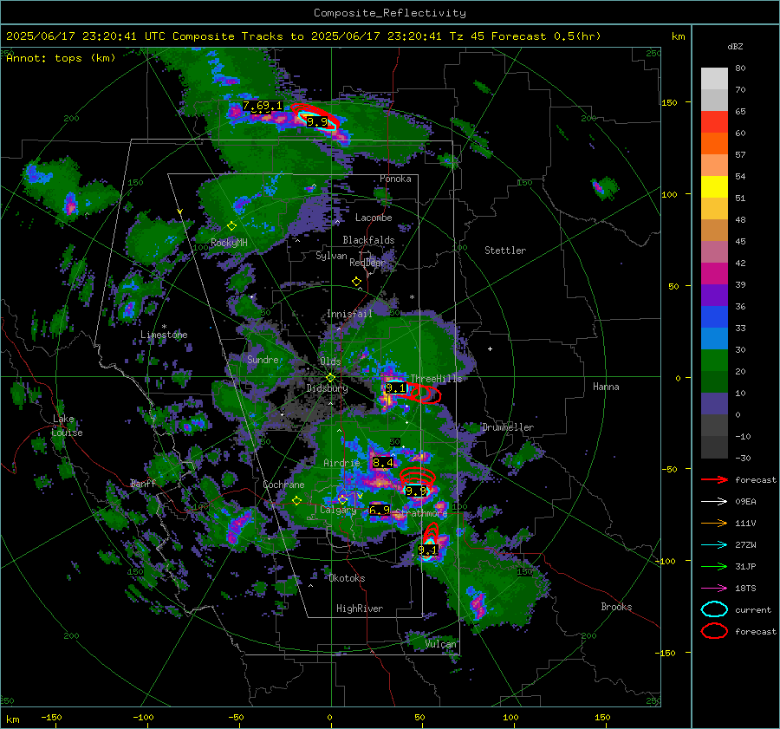
Task: Click the UTC Composite Tracks timestamp header
Action: point(303,36)
